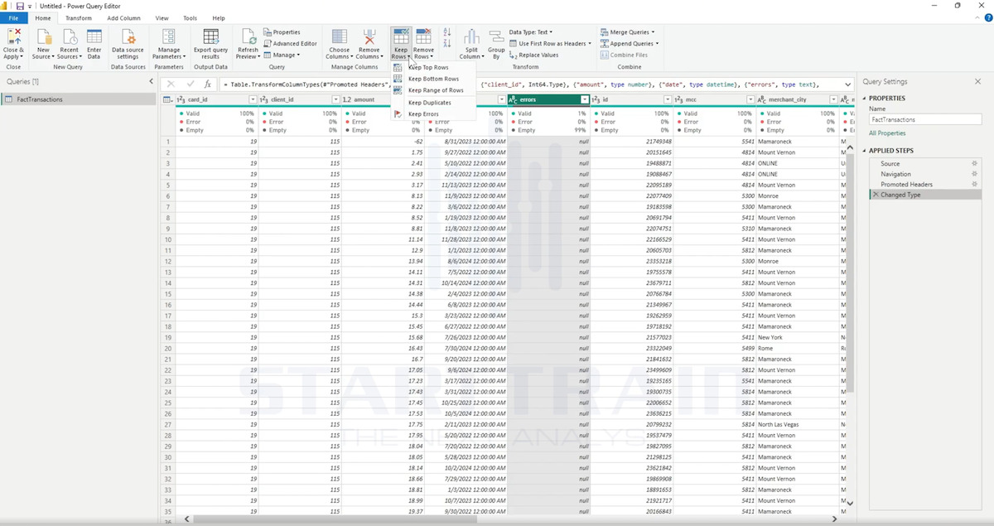Open errors column filter dropdown
The image size is (994, 526).
coord(583,99)
